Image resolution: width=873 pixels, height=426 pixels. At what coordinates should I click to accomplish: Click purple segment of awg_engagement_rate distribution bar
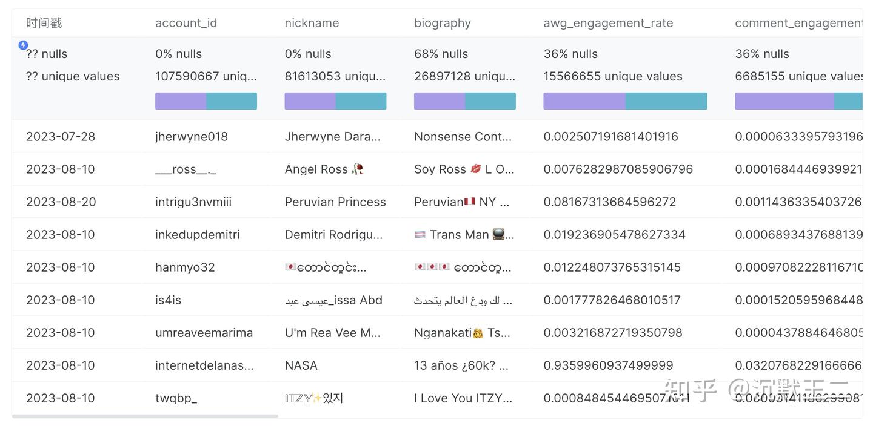coord(584,101)
